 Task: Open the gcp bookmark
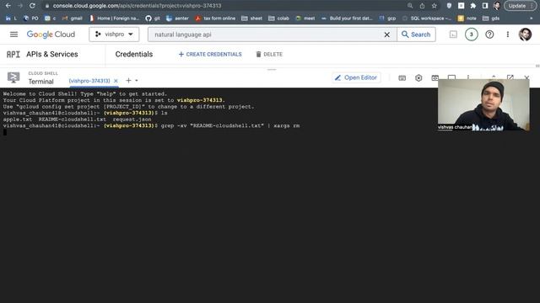[x=387, y=19]
